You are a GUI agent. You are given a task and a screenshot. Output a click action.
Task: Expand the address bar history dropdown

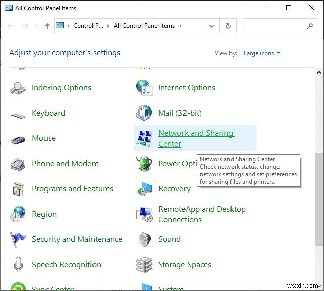point(212,26)
